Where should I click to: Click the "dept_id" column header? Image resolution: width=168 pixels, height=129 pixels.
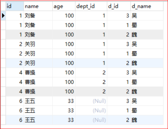(x=91, y=6)
